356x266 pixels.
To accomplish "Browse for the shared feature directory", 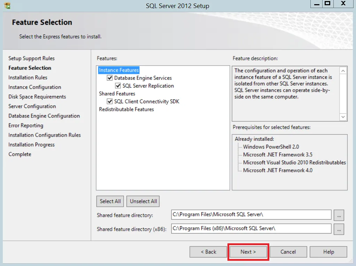I will click(339, 215).
